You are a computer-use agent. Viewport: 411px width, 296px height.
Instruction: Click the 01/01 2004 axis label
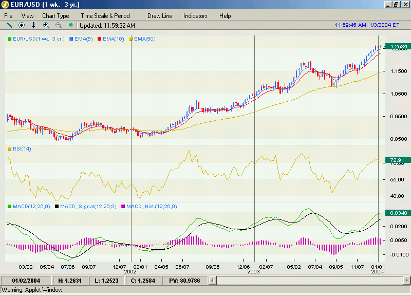(378, 269)
